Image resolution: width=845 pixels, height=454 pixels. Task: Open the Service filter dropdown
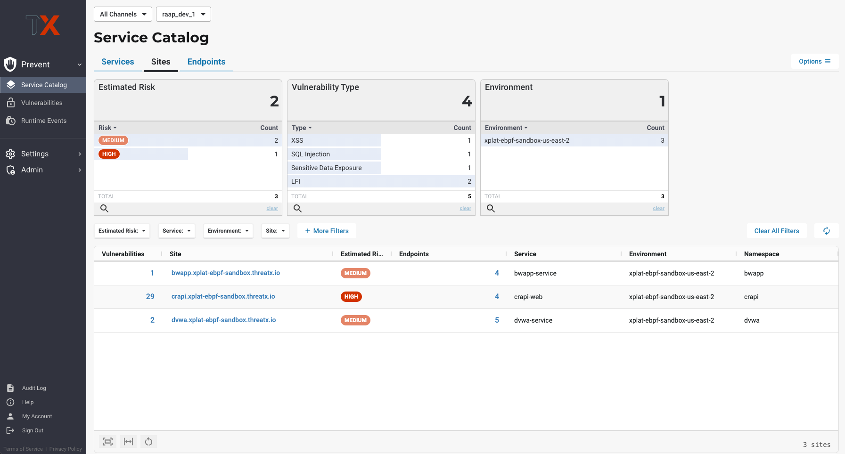[x=177, y=231]
